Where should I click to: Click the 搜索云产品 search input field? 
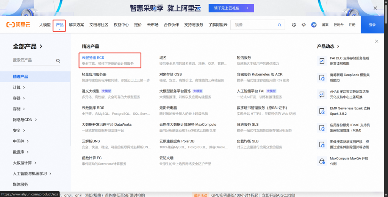[32, 60]
